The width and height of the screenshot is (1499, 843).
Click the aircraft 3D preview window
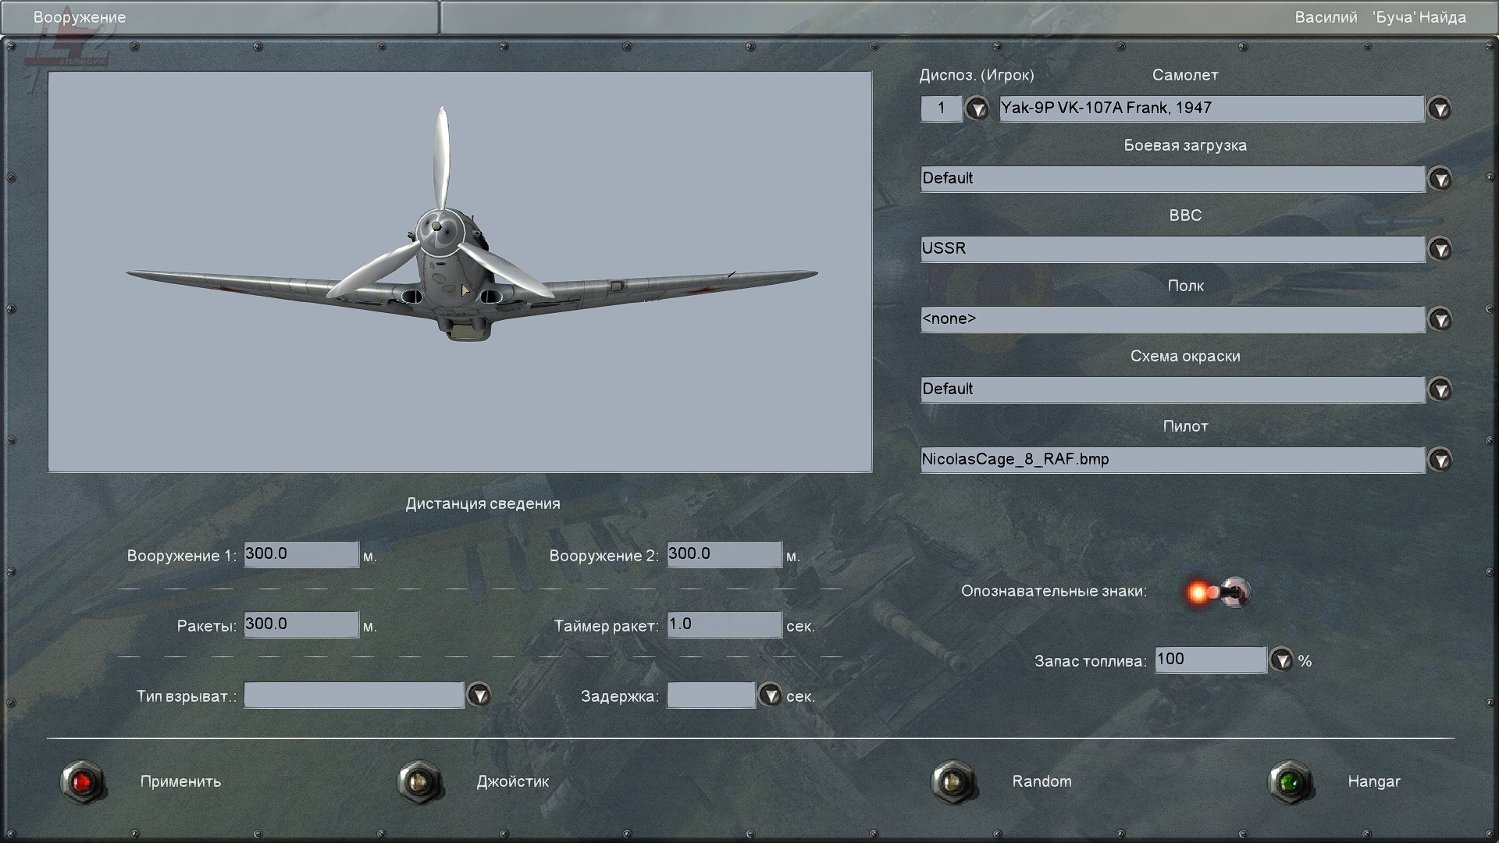pos(460,272)
